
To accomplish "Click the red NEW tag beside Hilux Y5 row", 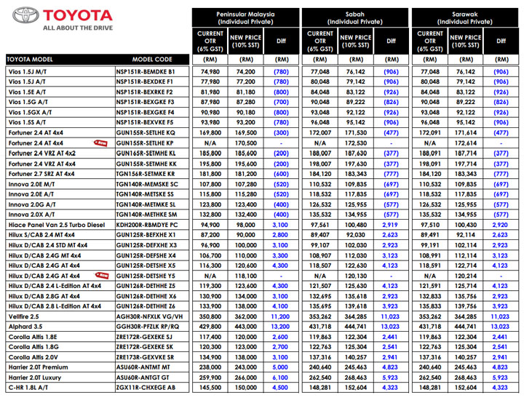I will [102, 276].
